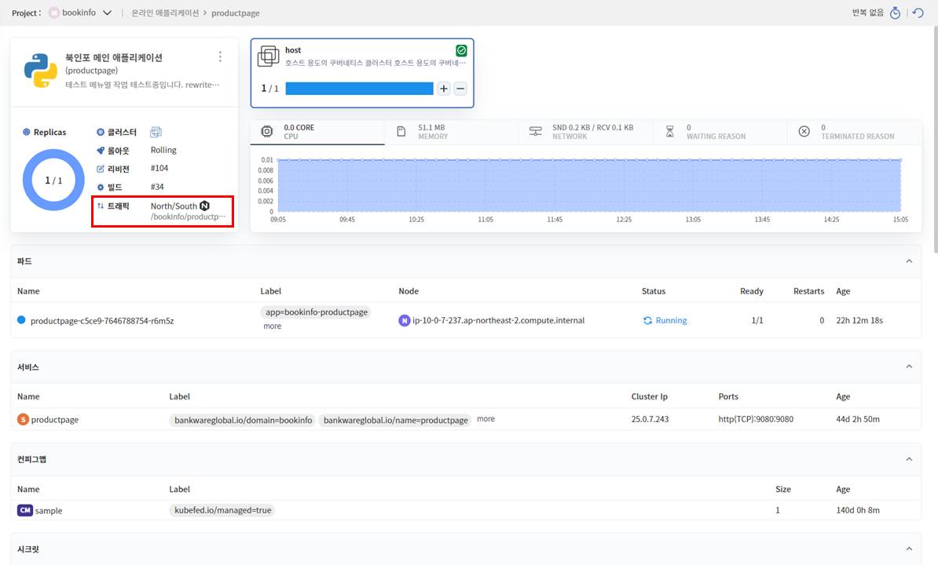Viewport: 938px width, 565px height.
Task: Select the WAITING REASON tab
Action: [720, 132]
